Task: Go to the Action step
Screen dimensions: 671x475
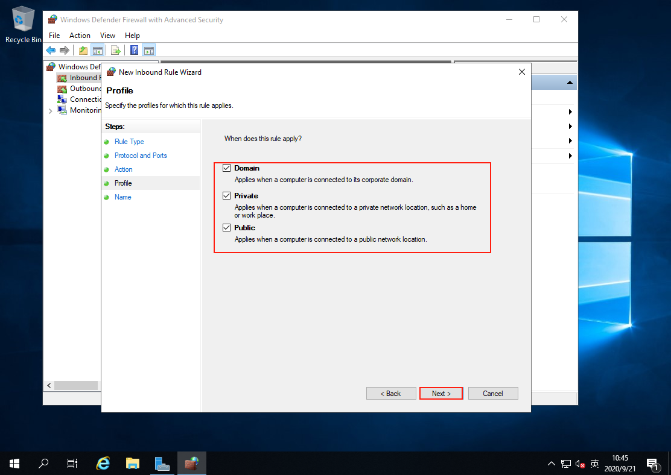Action: 123,169
